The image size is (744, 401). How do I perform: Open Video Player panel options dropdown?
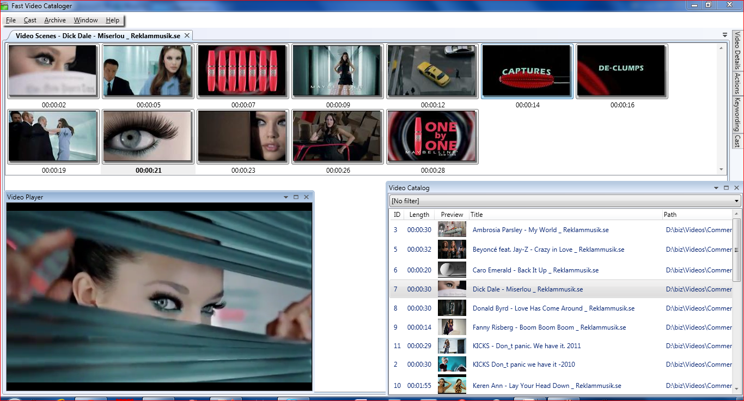coord(286,197)
